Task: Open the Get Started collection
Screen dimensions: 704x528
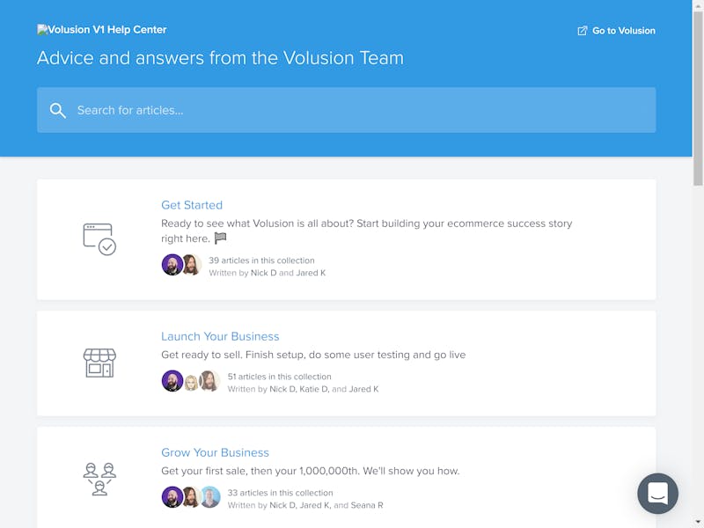Action: (x=192, y=205)
